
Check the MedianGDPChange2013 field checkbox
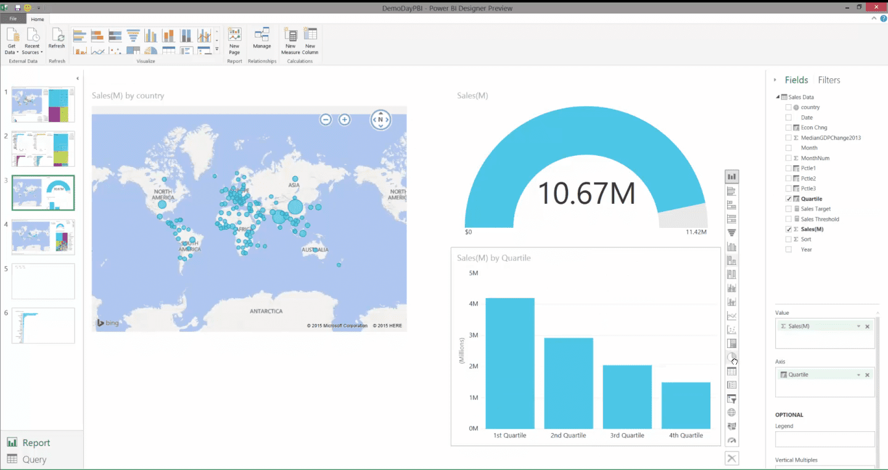click(788, 138)
